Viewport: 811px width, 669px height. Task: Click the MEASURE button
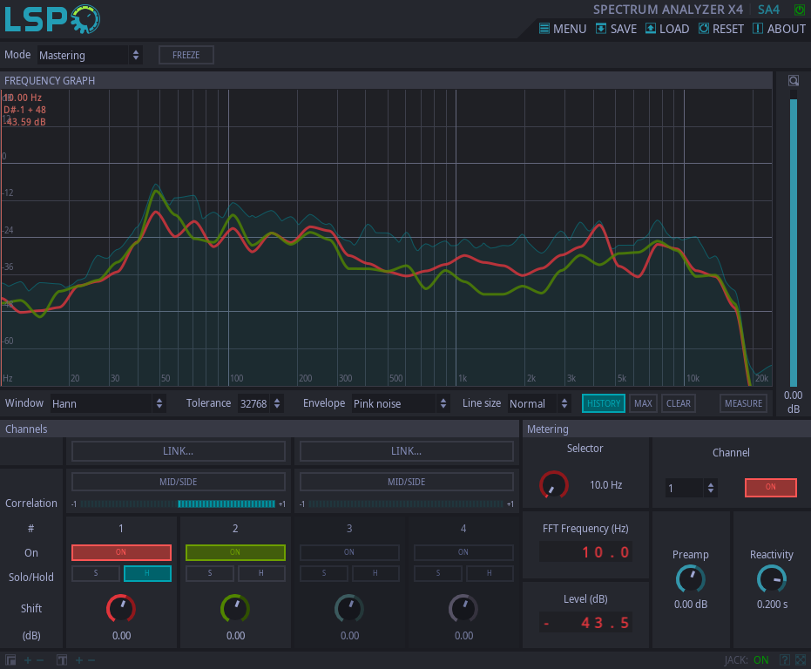click(743, 403)
